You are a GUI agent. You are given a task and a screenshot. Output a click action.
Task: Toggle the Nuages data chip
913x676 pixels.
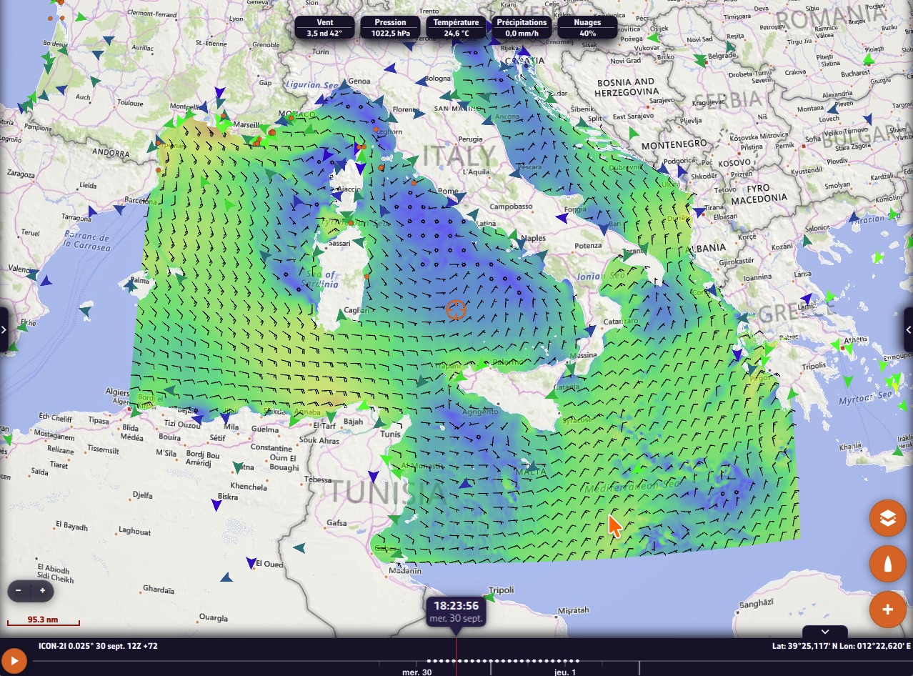[x=587, y=27]
